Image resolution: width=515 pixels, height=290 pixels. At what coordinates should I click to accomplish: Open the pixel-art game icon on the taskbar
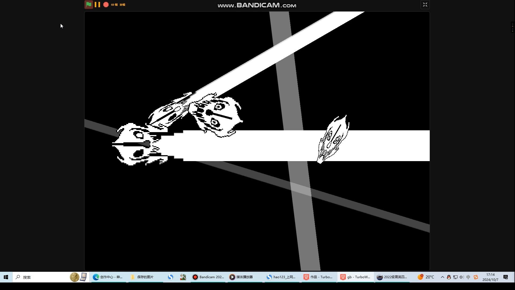(x=183, y=277)
